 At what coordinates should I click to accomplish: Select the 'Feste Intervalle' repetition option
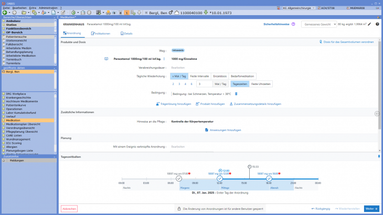[200, 76]
